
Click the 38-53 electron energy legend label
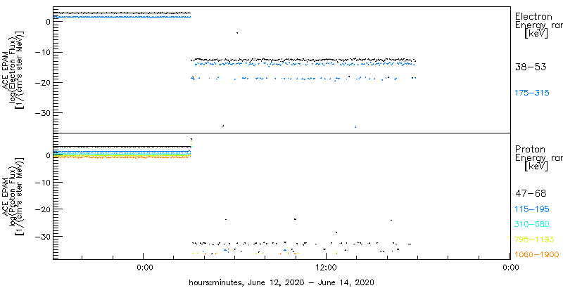tap(531, 67)
